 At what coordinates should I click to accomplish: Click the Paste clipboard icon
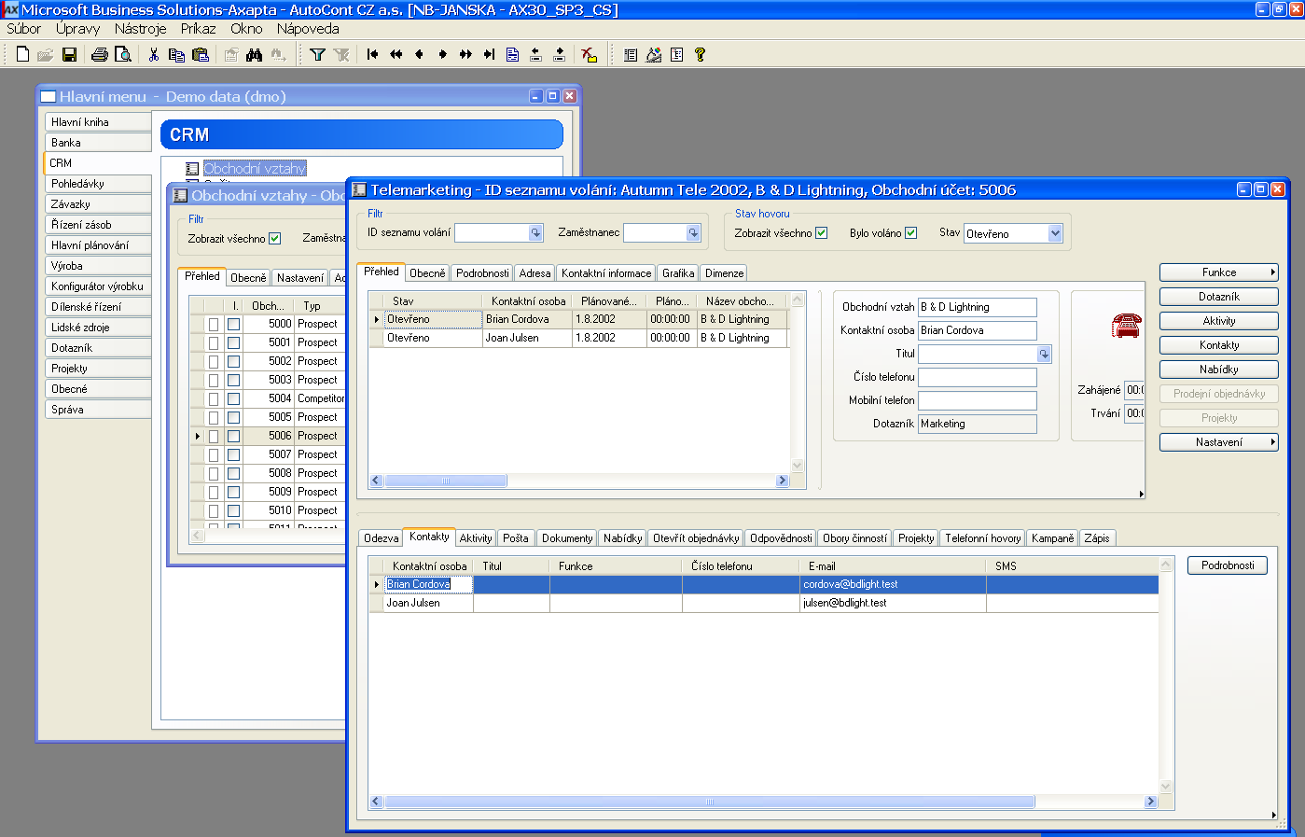click(x=200, y=54)
